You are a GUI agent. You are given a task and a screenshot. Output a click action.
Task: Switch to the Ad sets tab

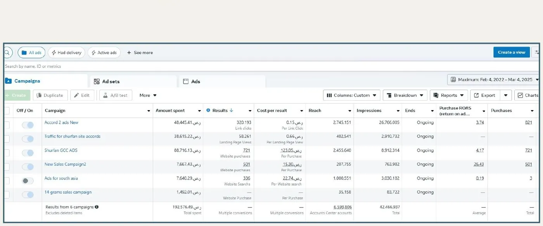(133, 81)
